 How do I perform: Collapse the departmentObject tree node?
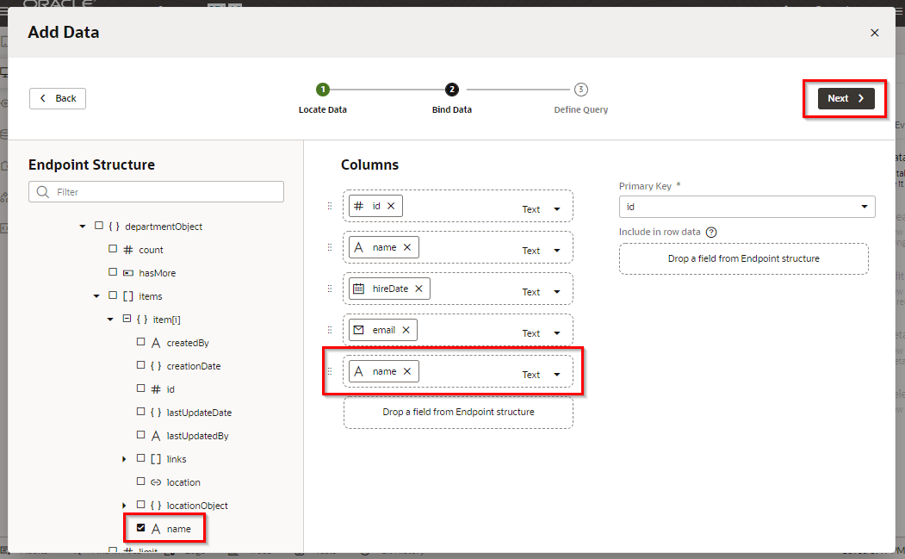(x=83, y=227)
